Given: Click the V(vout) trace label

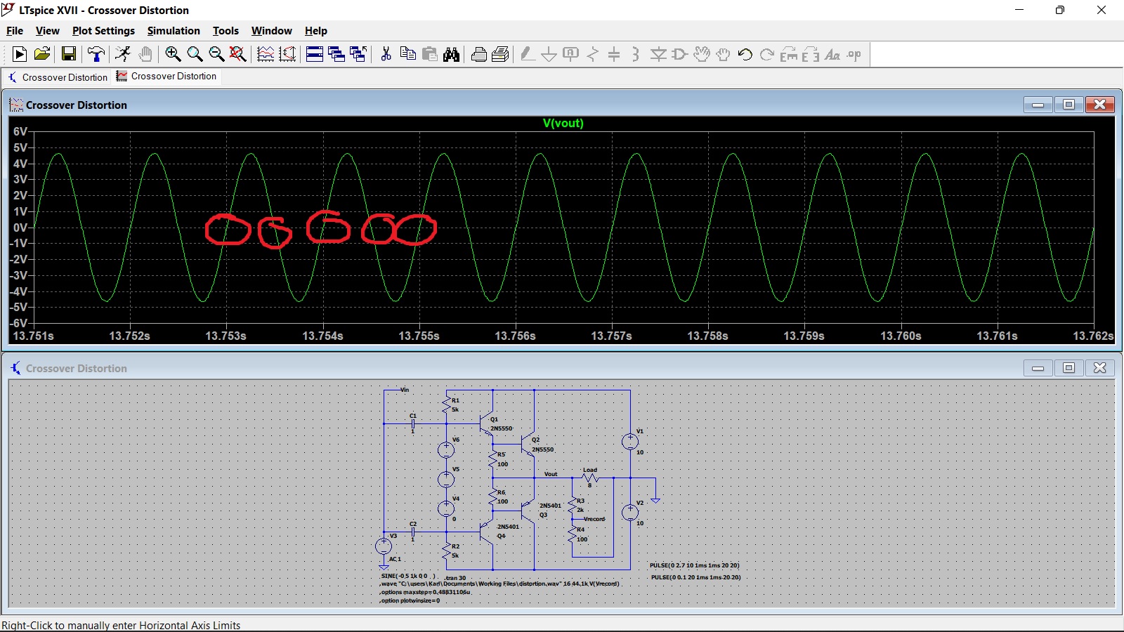Looking at the screenshot, I should [x=563, y=123].
